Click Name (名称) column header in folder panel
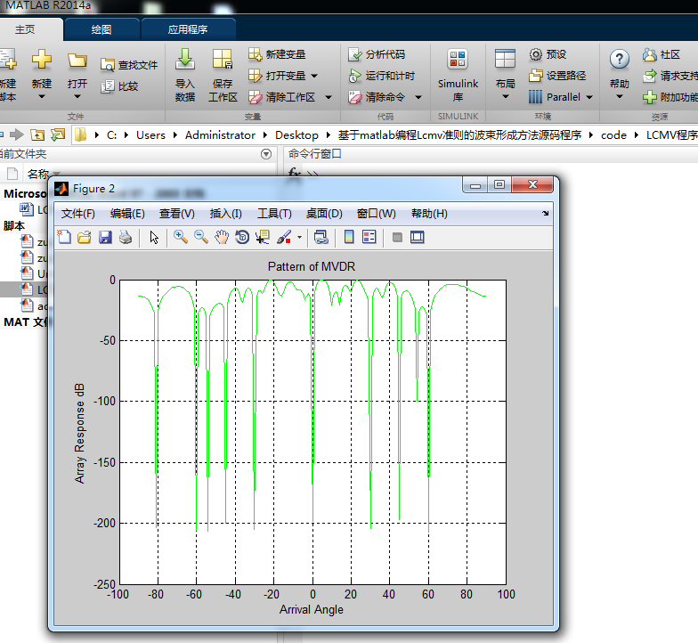 coord(38,174)
